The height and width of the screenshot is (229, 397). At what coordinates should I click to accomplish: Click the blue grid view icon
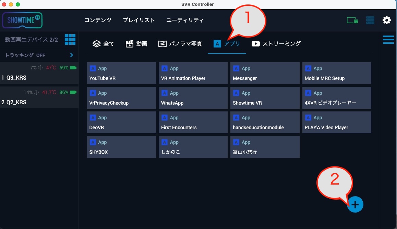(x=70, y=40)
